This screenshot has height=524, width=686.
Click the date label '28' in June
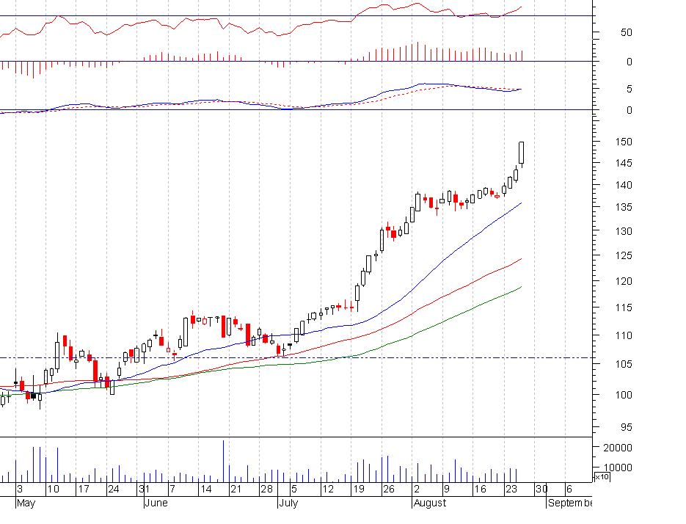[x=266, y=489]
